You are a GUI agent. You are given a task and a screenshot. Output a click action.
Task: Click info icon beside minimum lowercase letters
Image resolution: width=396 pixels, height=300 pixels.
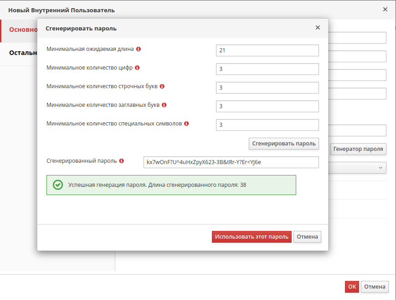[x=162, y=86]
